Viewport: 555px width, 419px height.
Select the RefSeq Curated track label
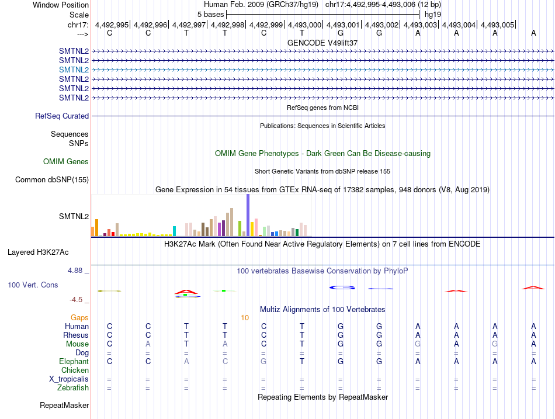62,116
